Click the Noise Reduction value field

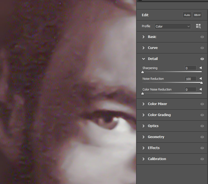click(190, 79)
